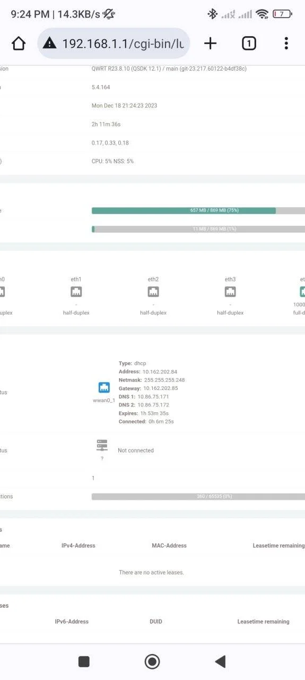
Task: Click the 11 MB / 869 MB usage bar
Action: (198, 229)
